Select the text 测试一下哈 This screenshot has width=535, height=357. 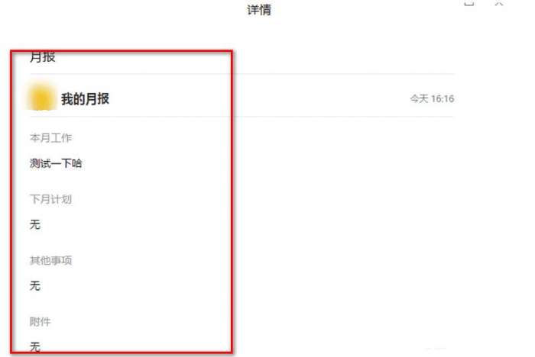coord(56,163)
